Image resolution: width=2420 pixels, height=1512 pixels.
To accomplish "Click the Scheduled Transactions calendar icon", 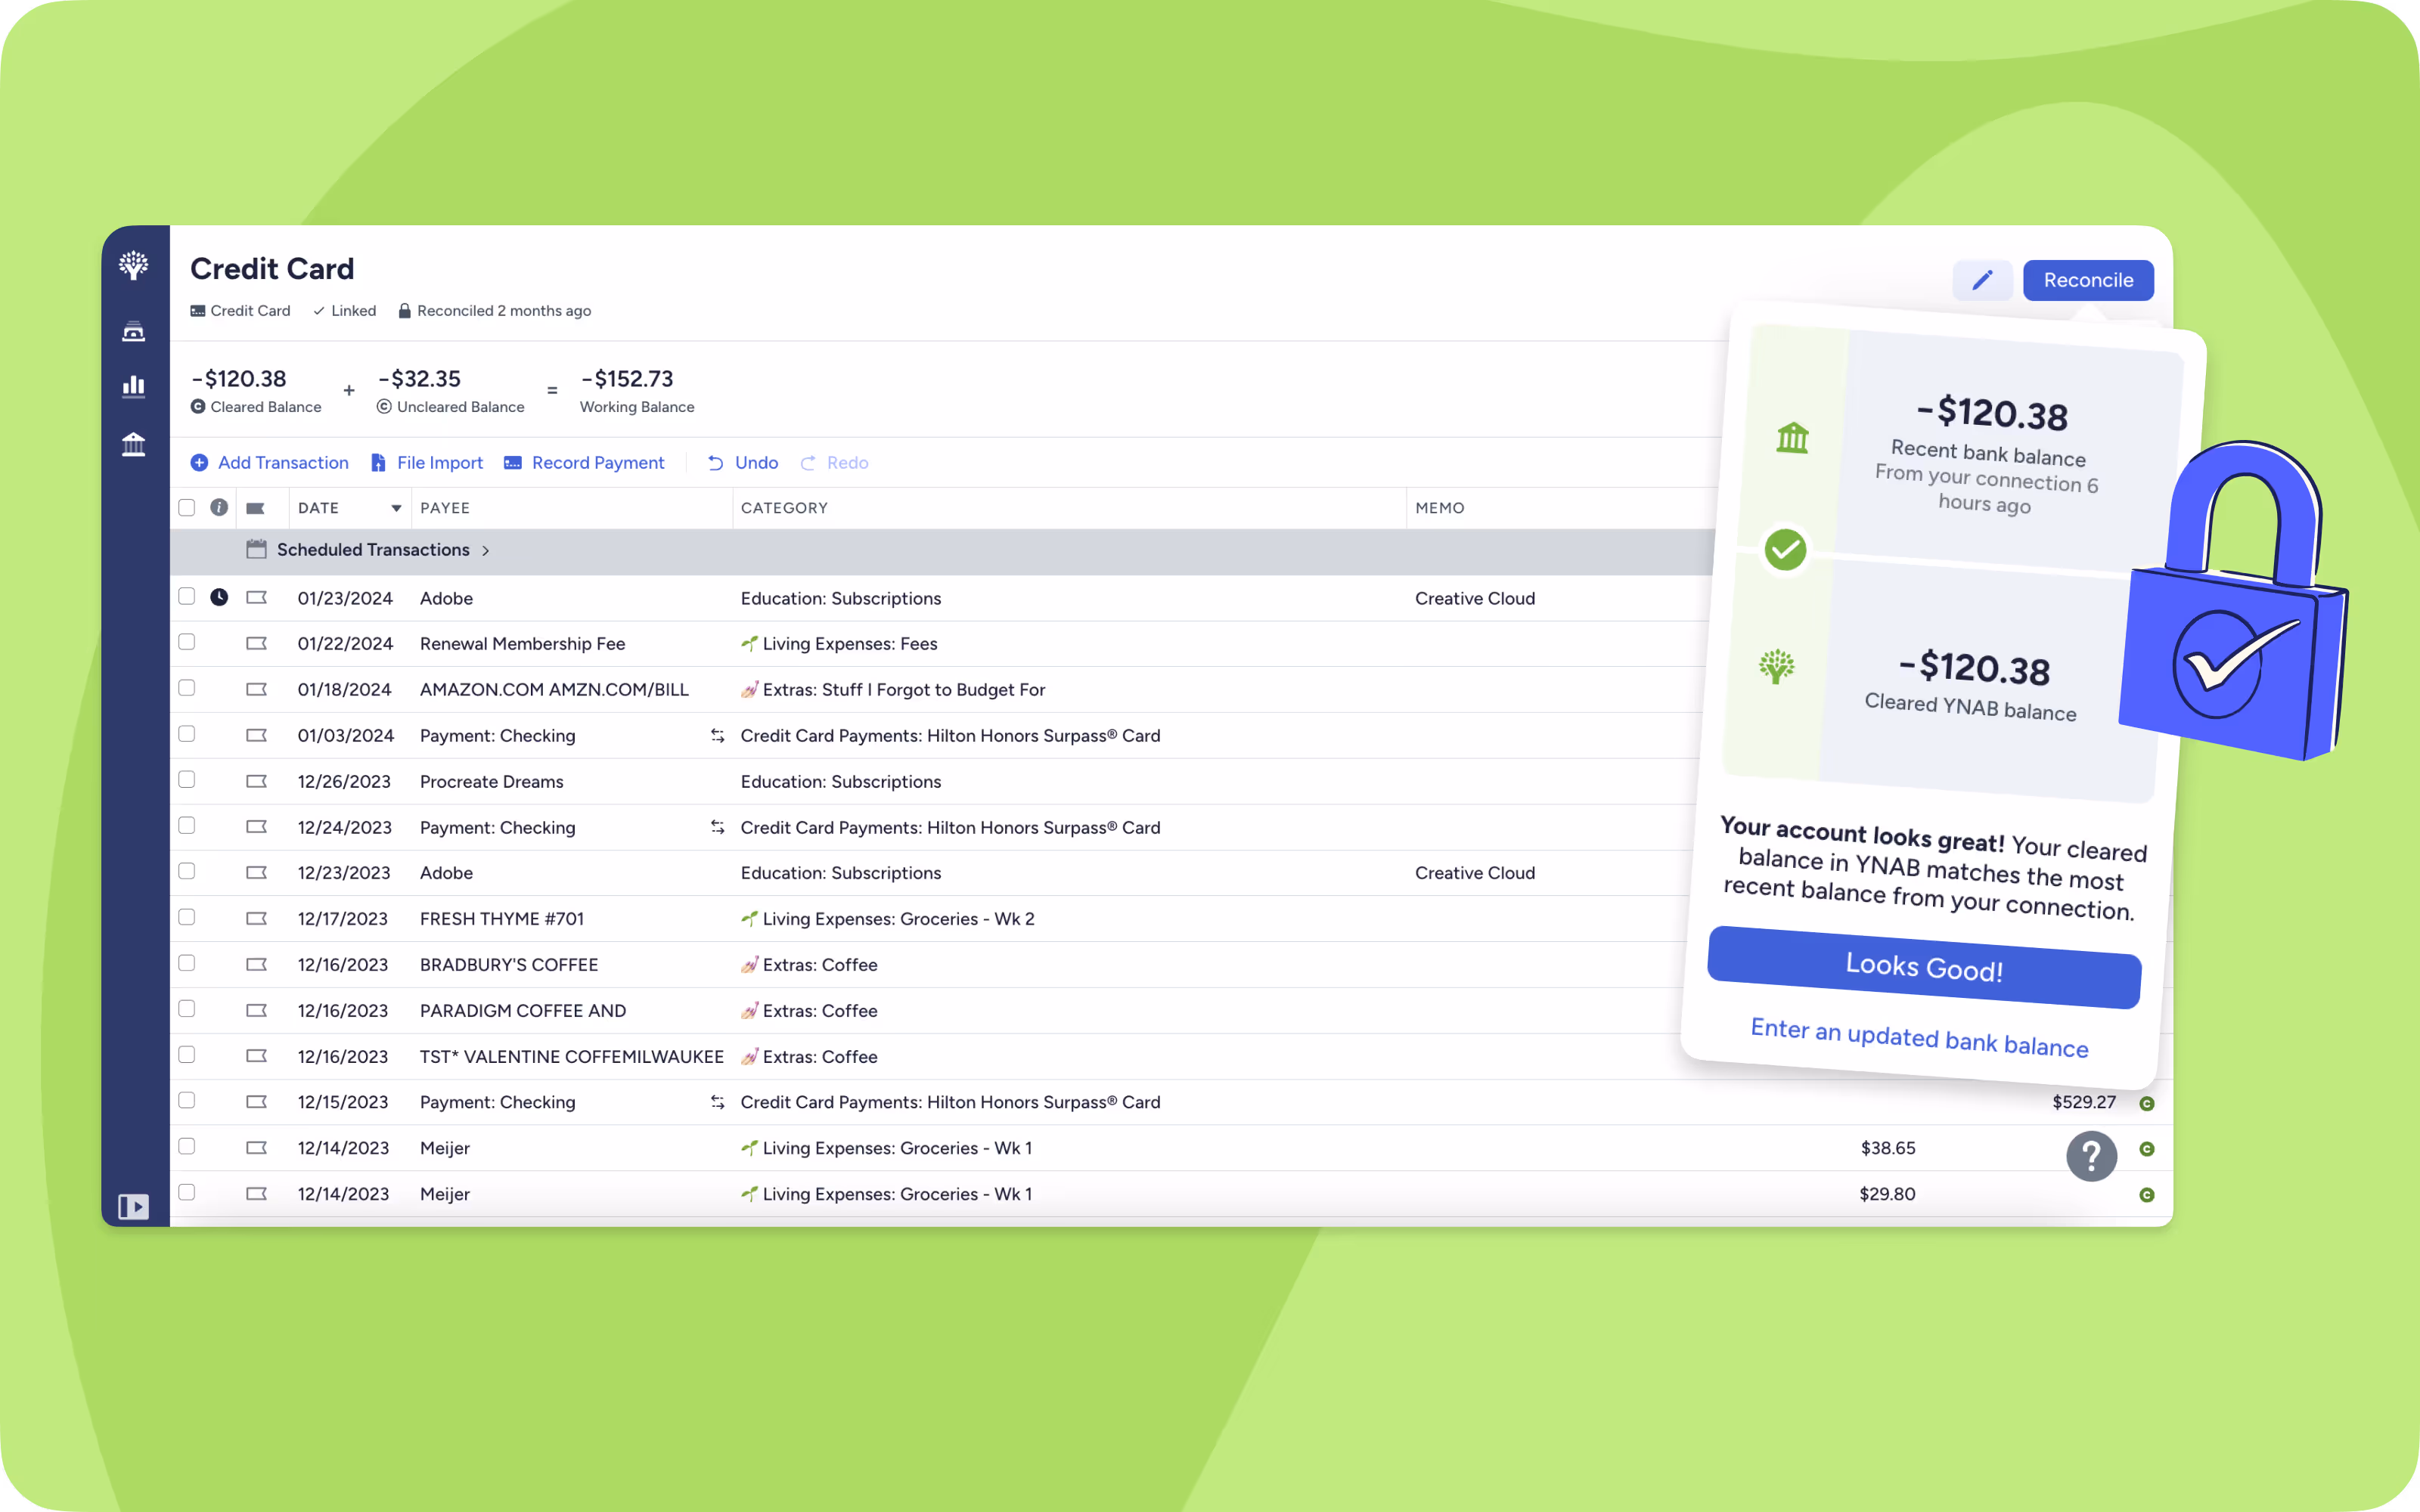I will [x=256, y=549].
